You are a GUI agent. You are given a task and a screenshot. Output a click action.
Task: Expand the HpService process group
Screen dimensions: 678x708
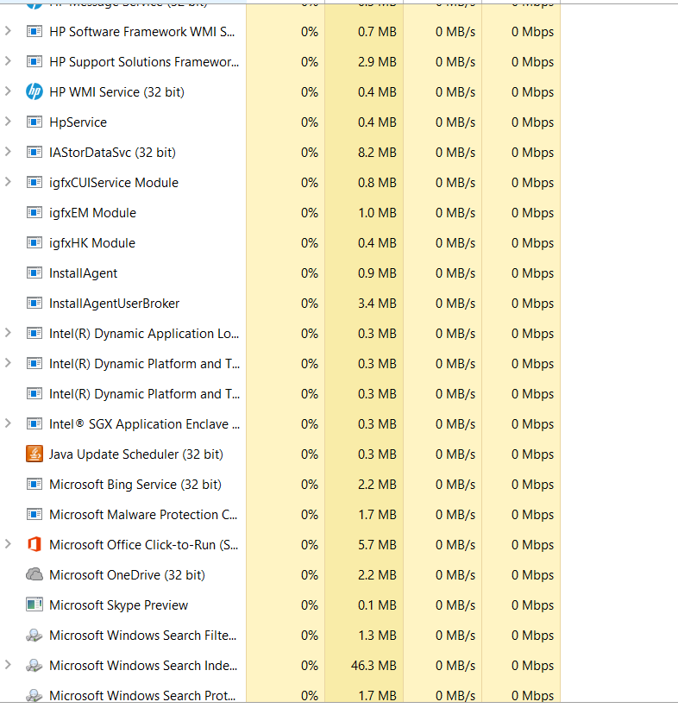pos(8,122)
